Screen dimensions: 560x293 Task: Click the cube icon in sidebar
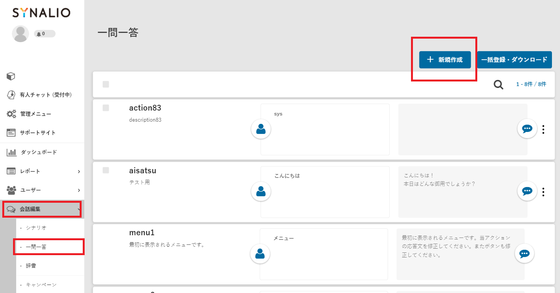tap(11, 76)
